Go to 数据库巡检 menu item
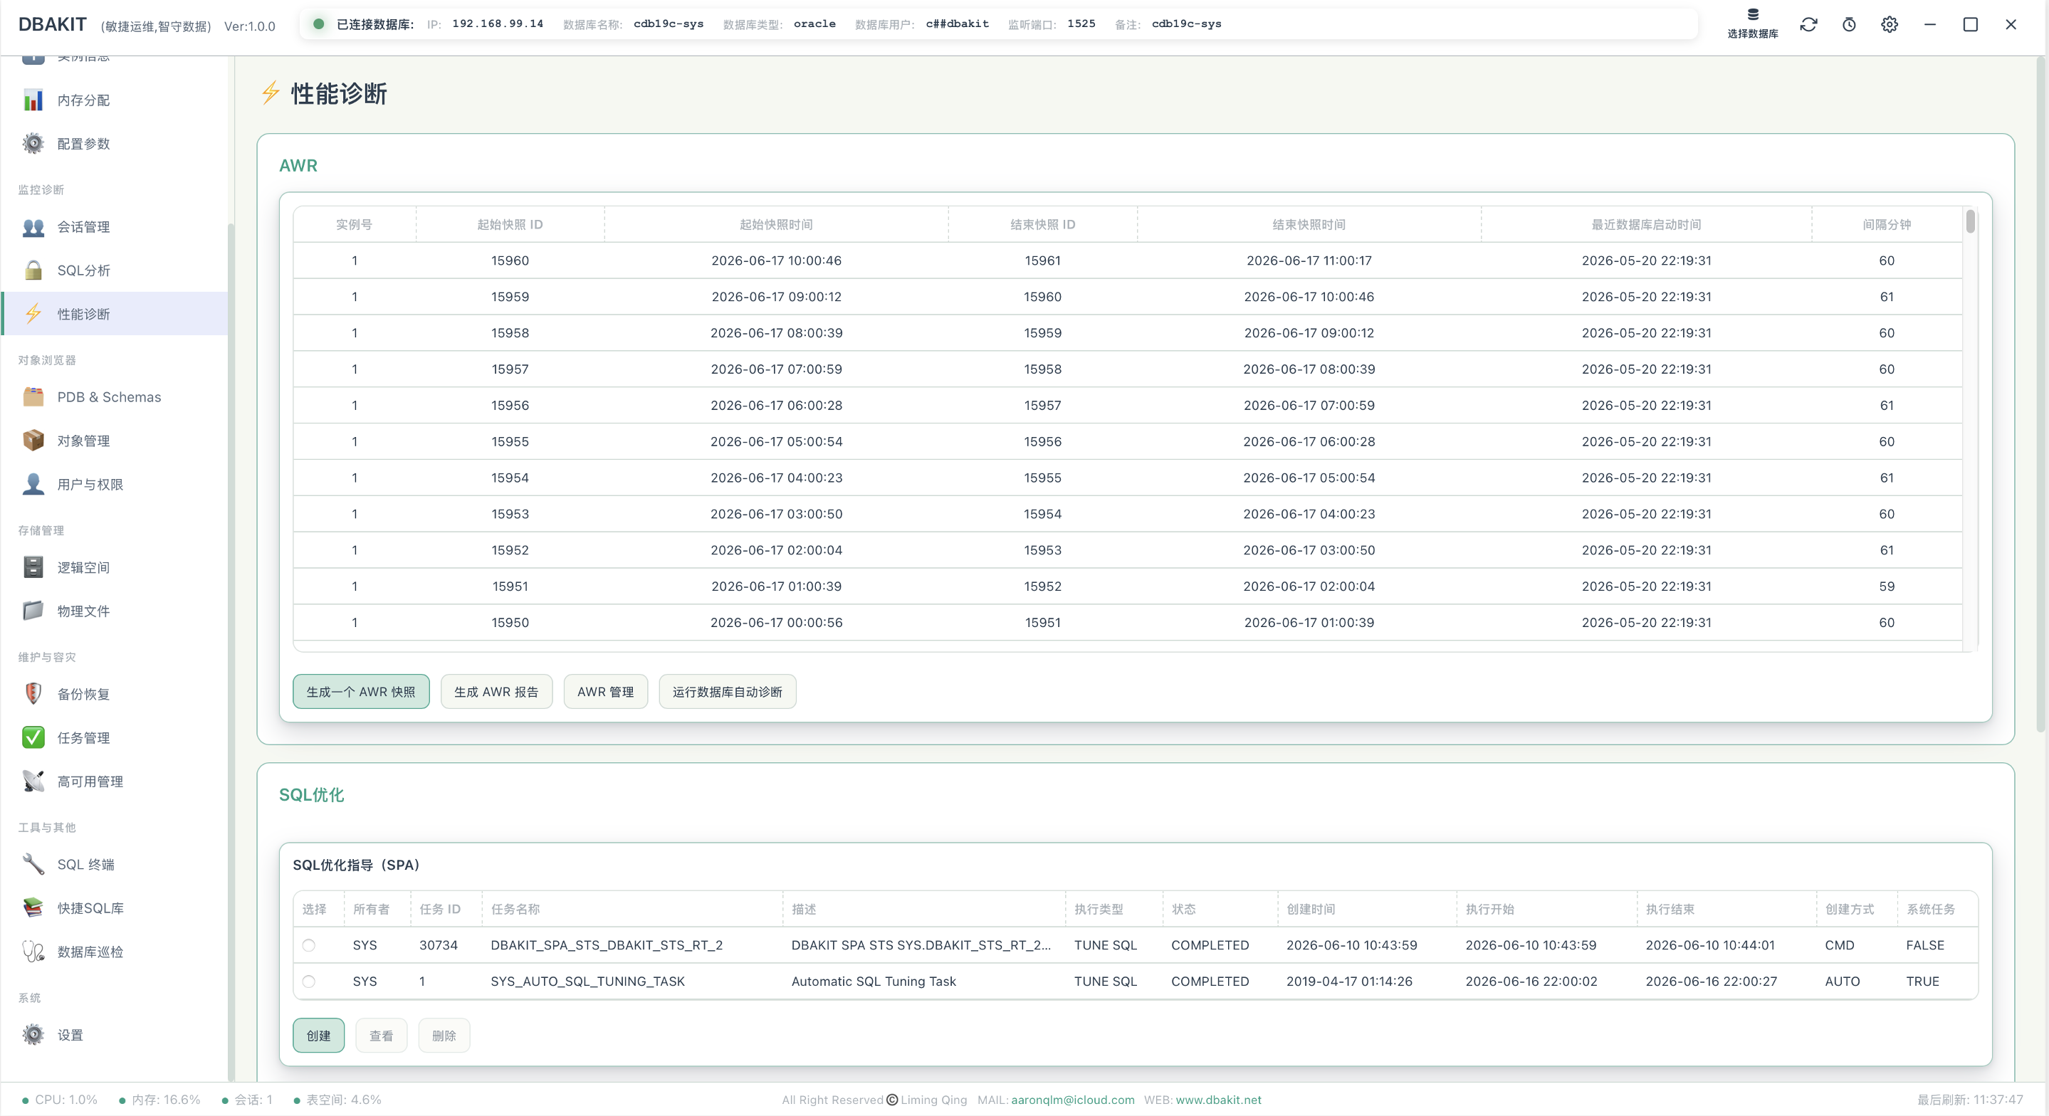The height and width of the screenshot is (1116, 2049). click(x=115, y=952)
